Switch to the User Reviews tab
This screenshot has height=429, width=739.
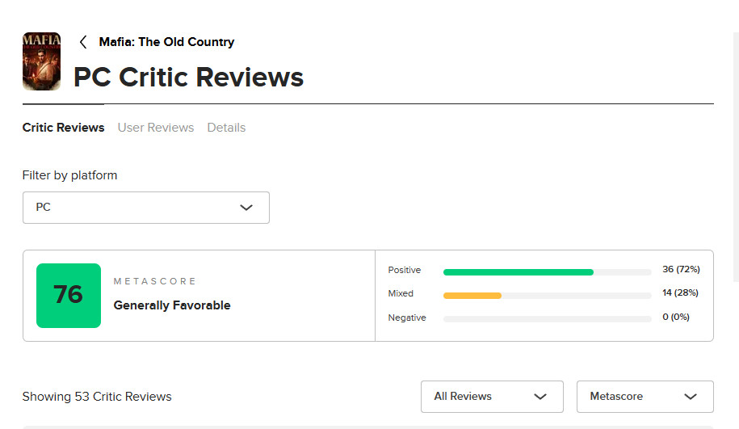pos(156,128)
